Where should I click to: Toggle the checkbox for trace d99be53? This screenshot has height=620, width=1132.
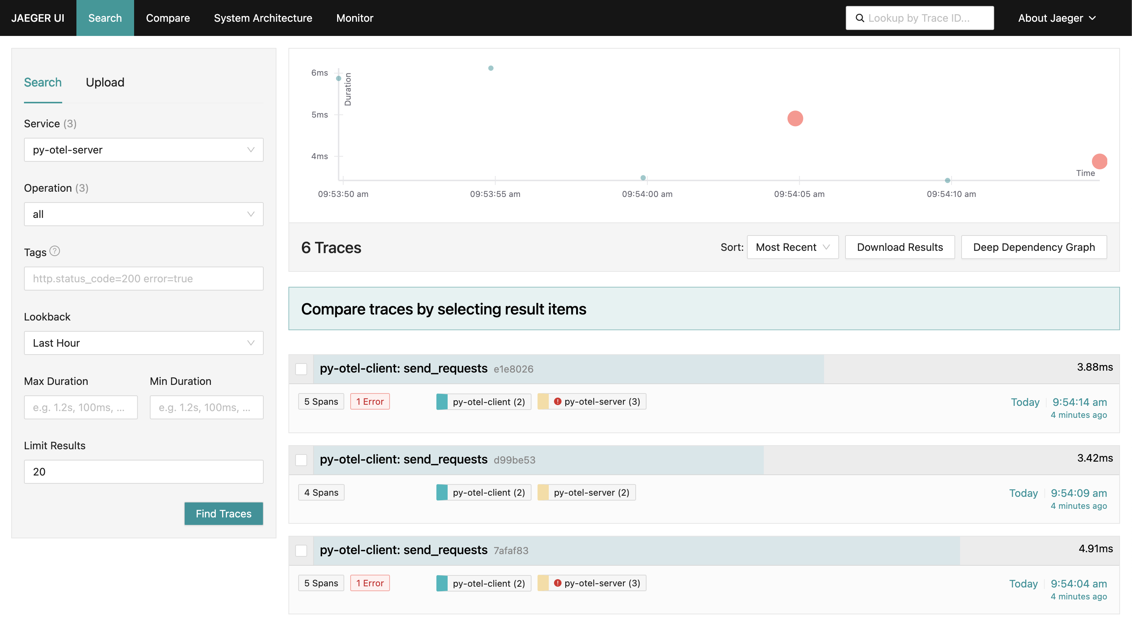coord(301,460)
